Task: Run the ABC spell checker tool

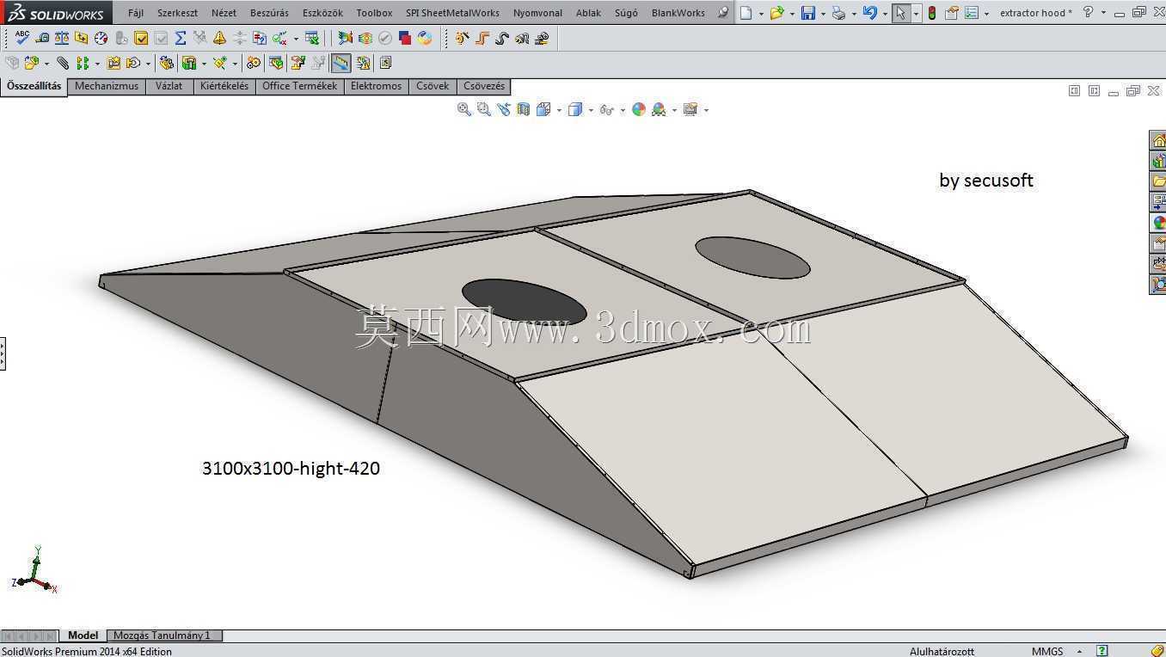Action: click(22, 38)
